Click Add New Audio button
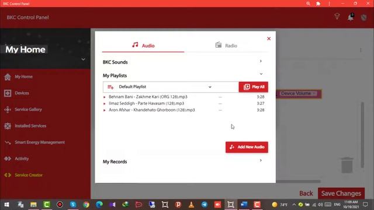Screen dimensions: 374x210 (247, 147)
